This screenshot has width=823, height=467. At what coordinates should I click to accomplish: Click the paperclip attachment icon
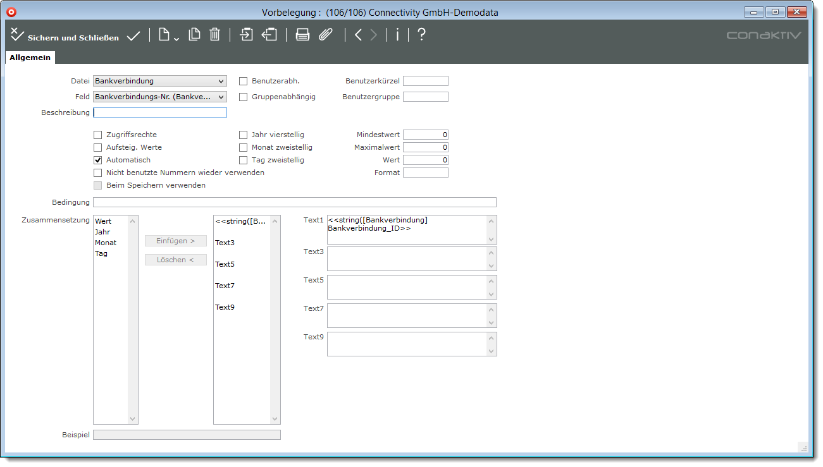click(x=325, y=35)
